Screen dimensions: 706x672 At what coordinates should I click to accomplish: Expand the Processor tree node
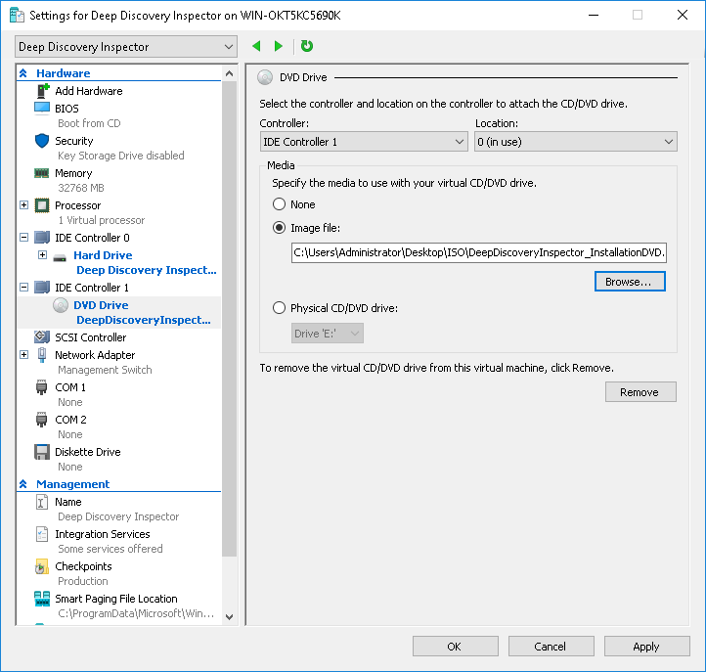point(24,205)
